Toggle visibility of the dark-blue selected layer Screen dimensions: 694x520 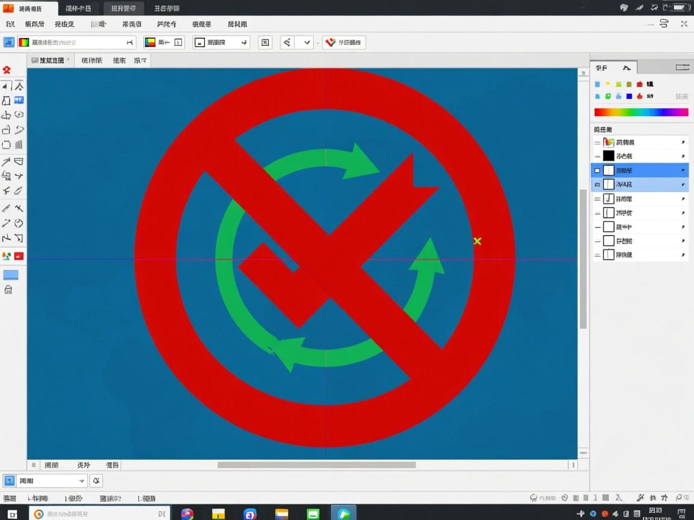[597, 171]
